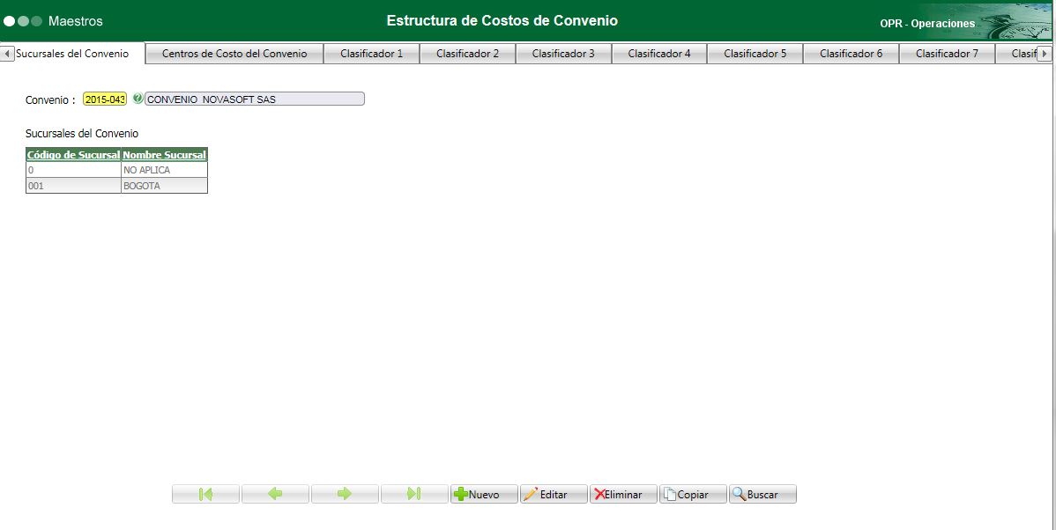This screenshot has height=530, width=1056.
Task: Go to previous record arrow
Action: (x=274, y=494)
